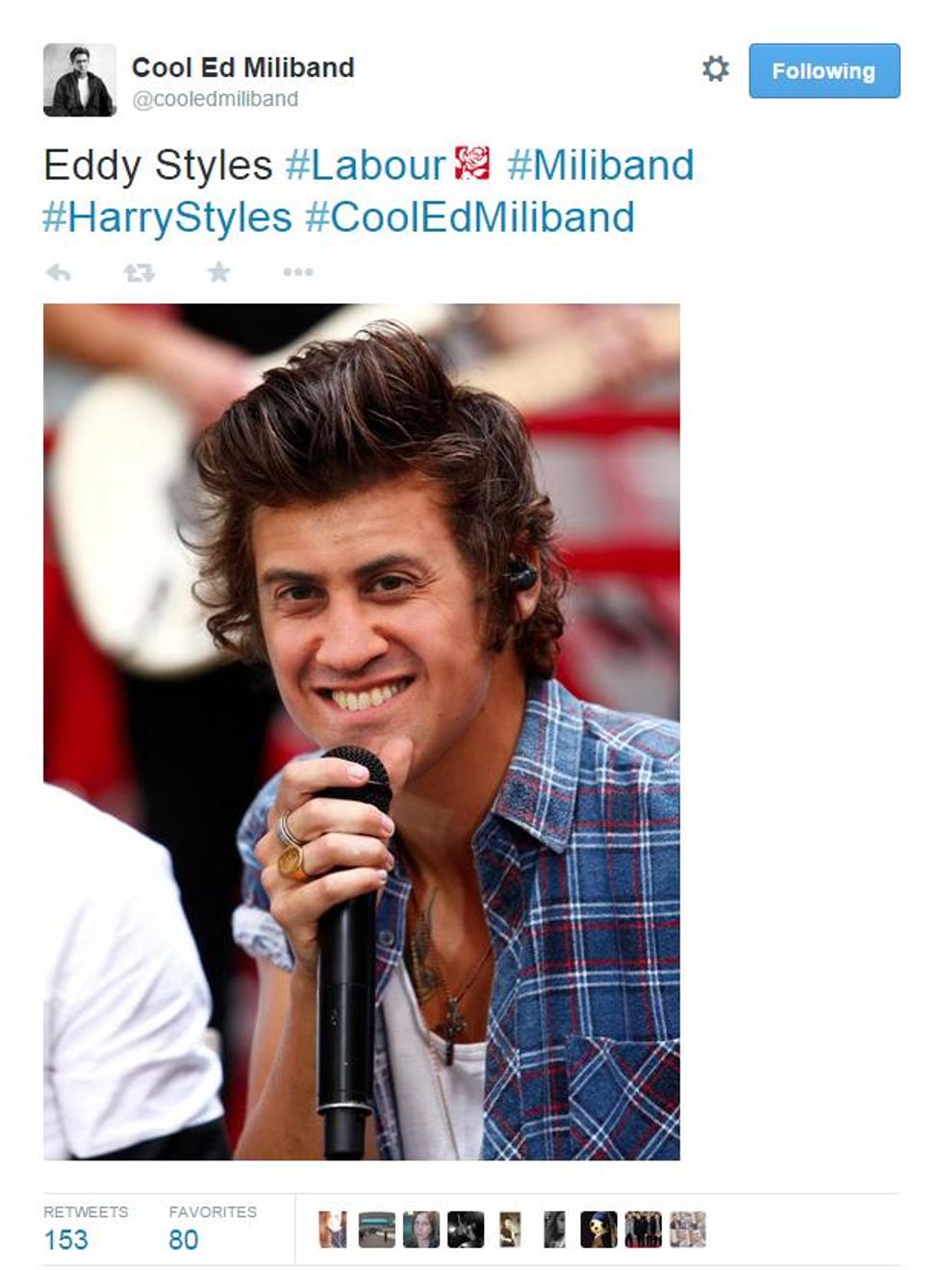Open the gear settings dropdown
This screenshot has width=943, height=1270.
coord(715,69)
